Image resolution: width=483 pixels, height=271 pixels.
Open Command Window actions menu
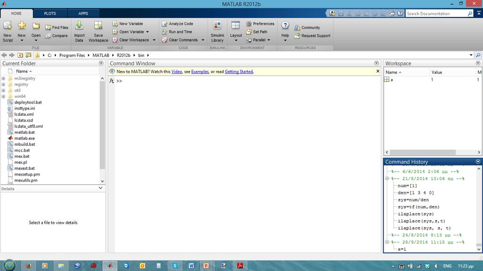(376, 64)
